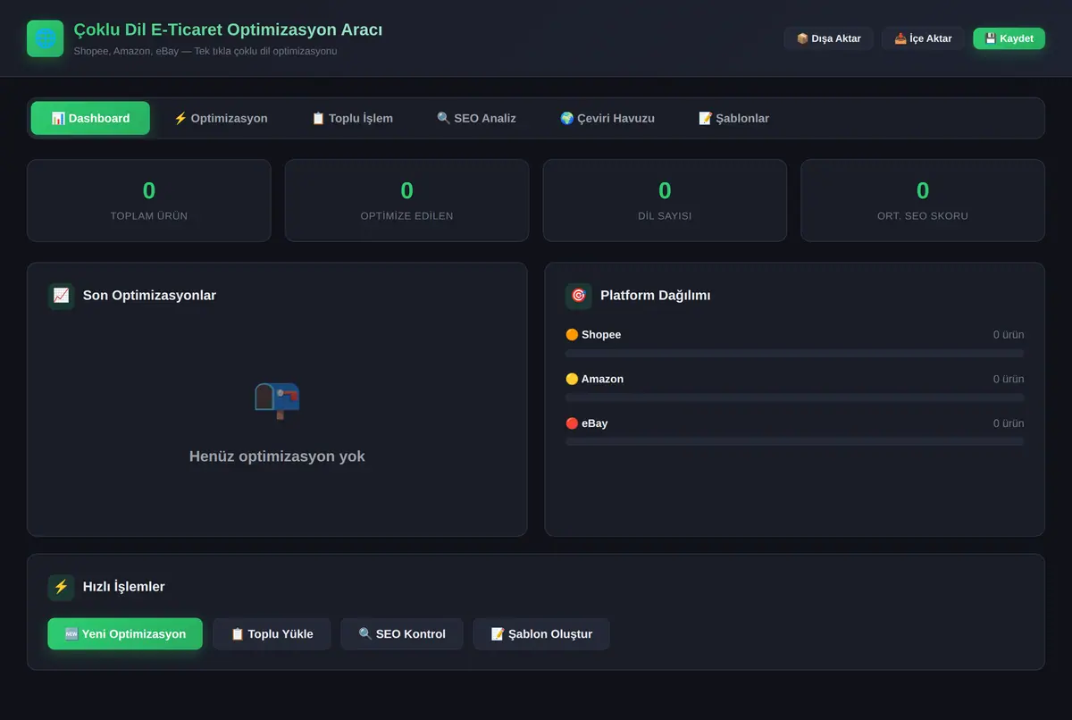The height and width of the screenshot is (720, 1072).
Task: Open the Toplu İşlem tab
Action: pyautogui.click(x=352, y=118)
